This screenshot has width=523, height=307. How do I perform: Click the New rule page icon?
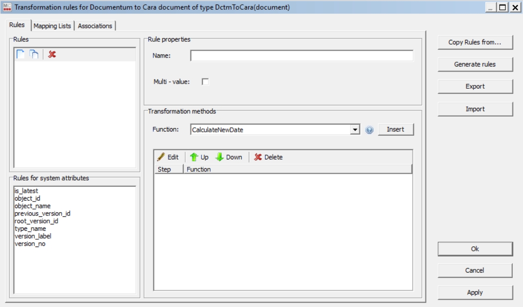20,55
